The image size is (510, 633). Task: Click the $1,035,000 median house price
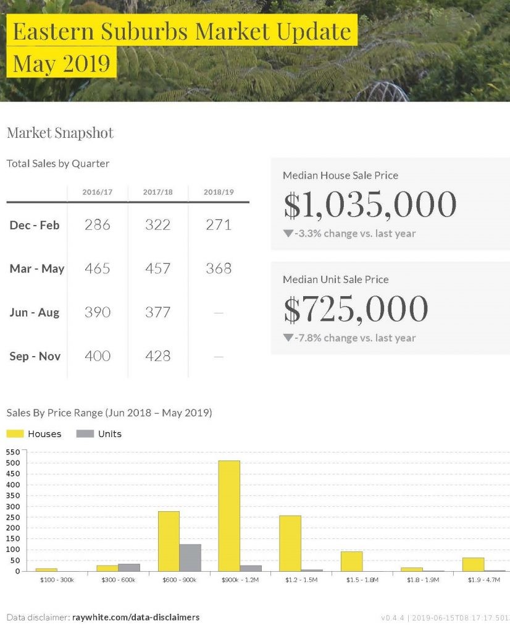click(x=370, y=205)
